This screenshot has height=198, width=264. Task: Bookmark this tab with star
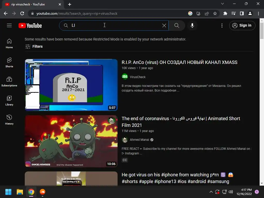click(x=215, y=13)
